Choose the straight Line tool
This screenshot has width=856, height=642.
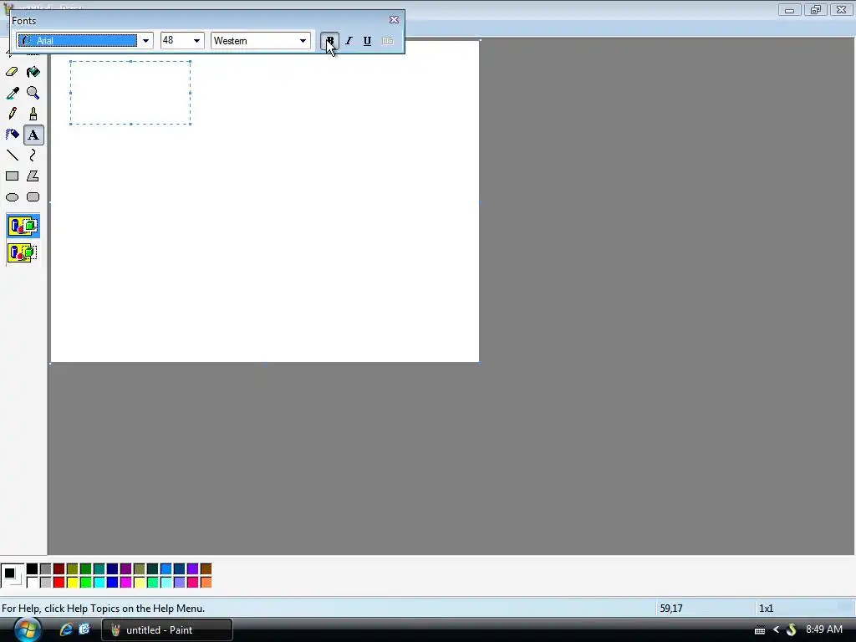click(12, 155)
